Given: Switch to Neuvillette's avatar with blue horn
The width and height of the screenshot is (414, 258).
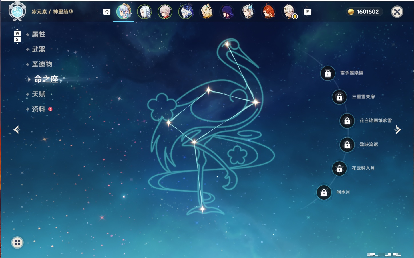Looking at the screenshot, I should tap(248, 12).
